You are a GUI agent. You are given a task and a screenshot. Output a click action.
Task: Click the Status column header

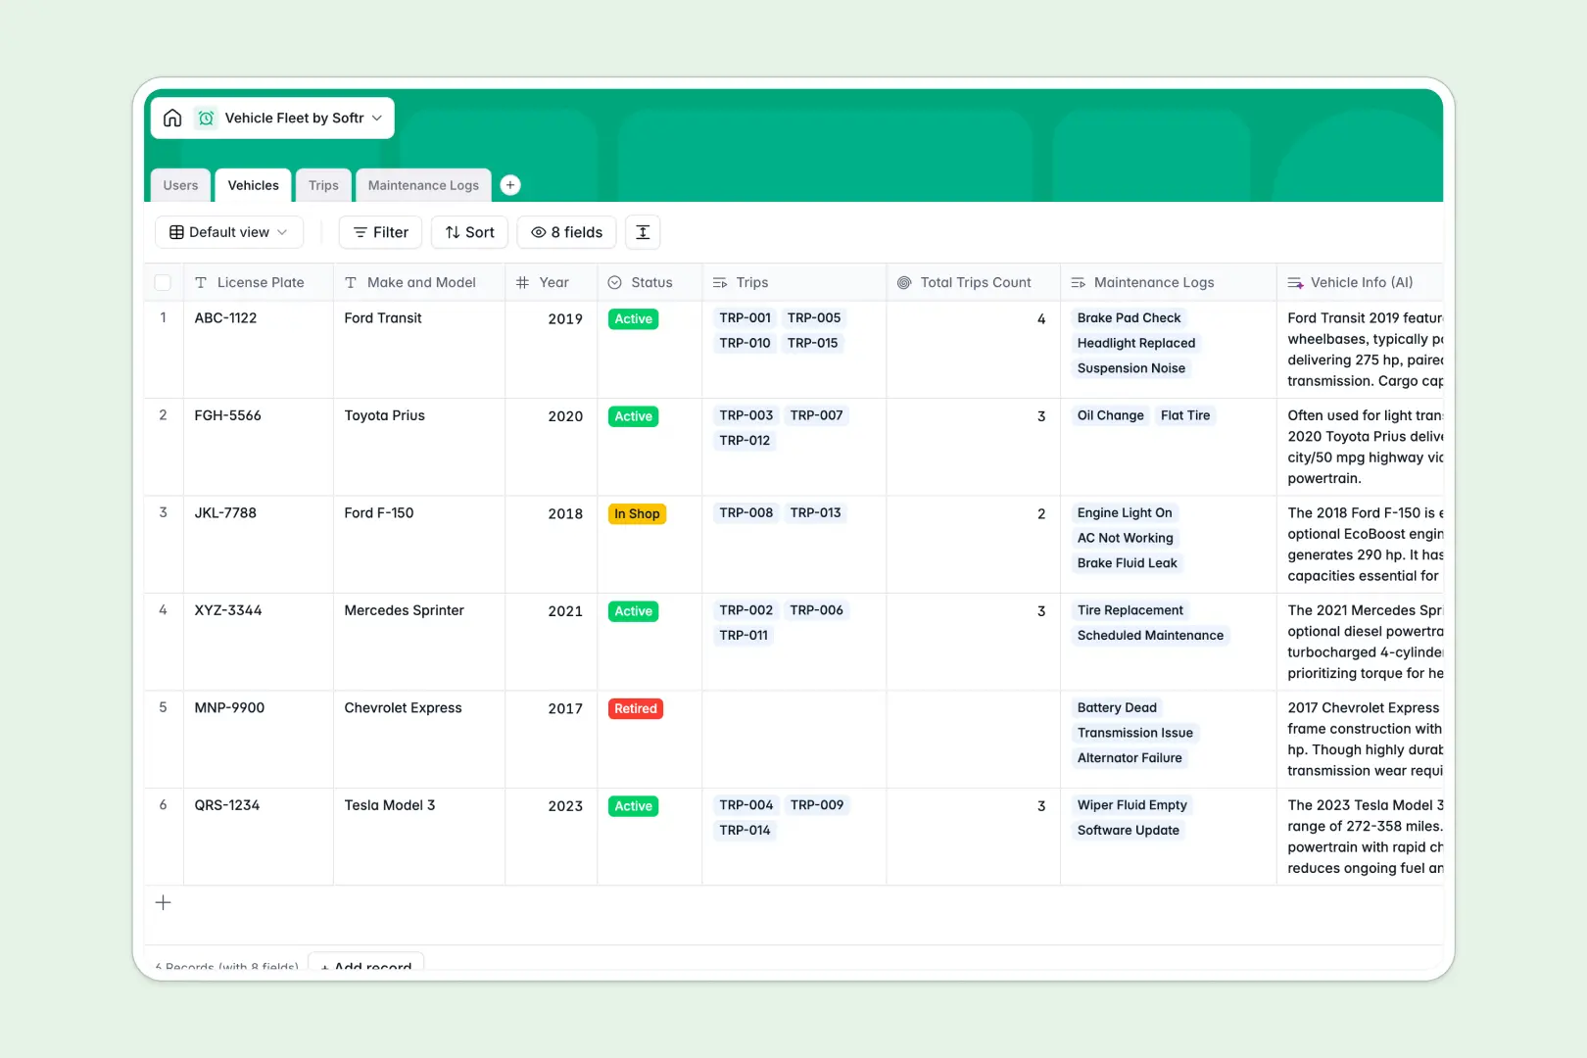pos(649,282)
